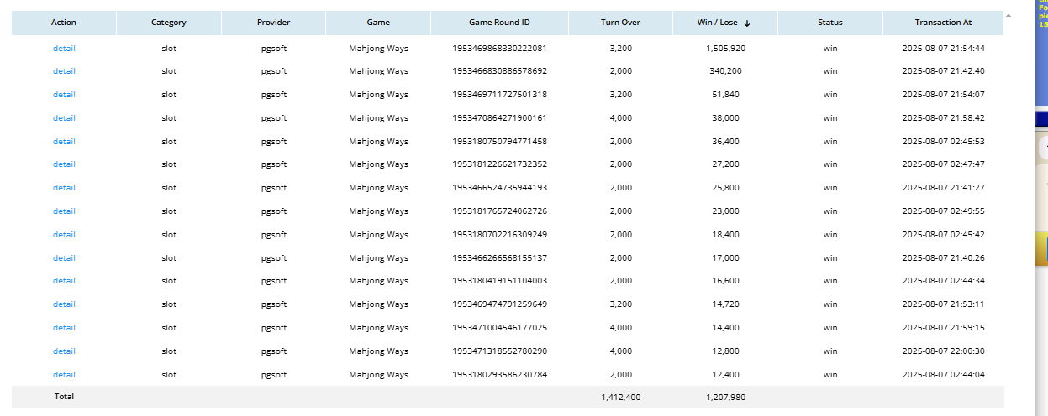Select game round ID 1953471318552780290
Screen dimensions: 1048x416
500,351
